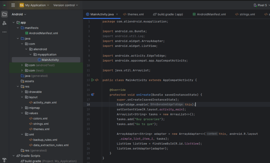Select the assets folder
The width and height of the screenshot is (270, 163).
(x=27, y=81)
